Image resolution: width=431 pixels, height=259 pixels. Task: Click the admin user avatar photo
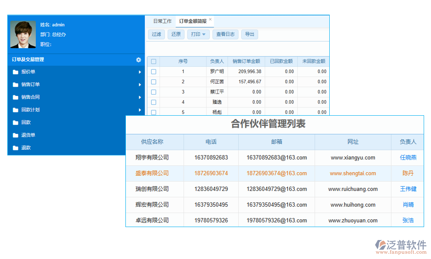(23, 35)
